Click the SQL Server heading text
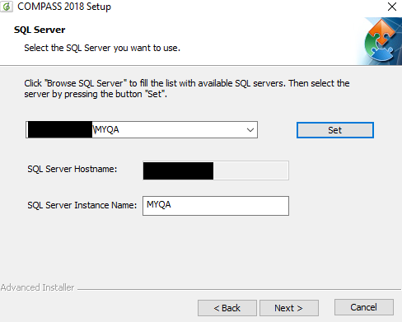 (40, 30)
